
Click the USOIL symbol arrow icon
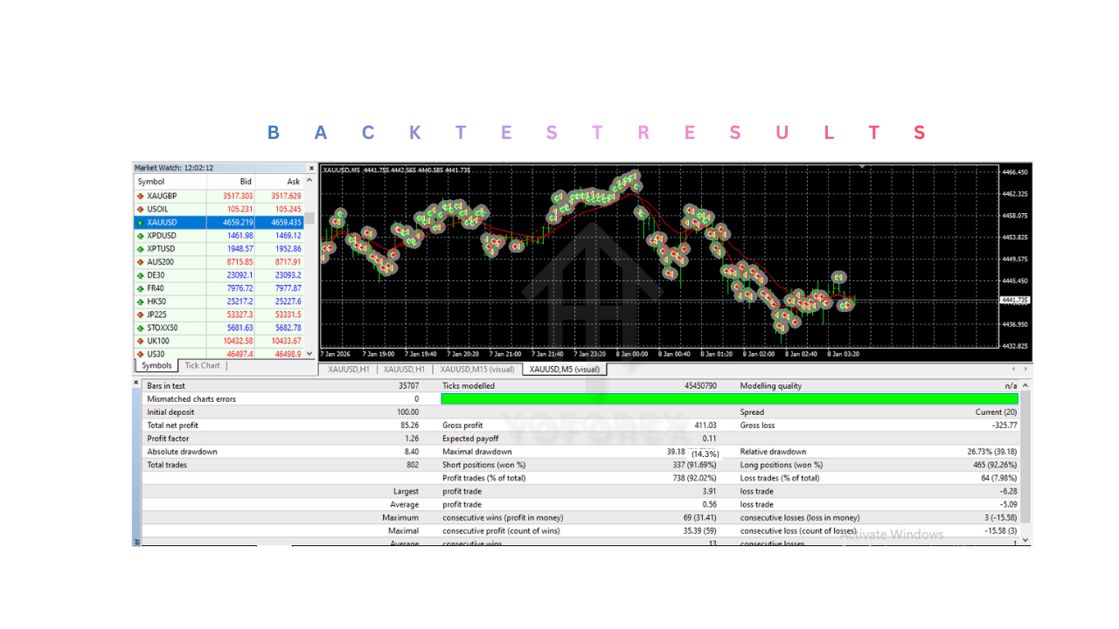pos(138,208)
